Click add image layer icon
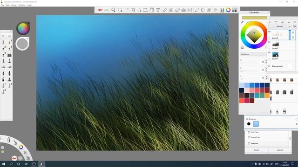Image resolution: width=298 pixels, height=167 pixels. pyautogui.click(x=282, y=22)
